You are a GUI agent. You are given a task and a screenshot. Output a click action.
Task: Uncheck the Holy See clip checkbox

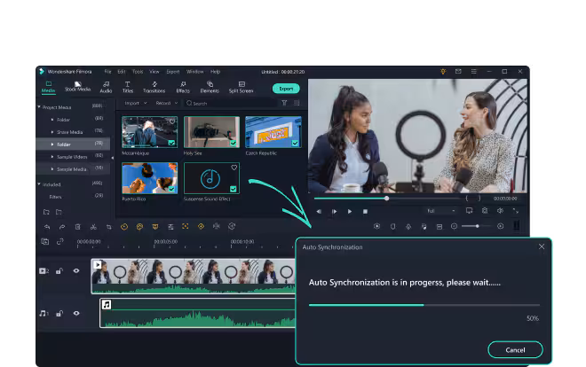click(x=234, y=144)
